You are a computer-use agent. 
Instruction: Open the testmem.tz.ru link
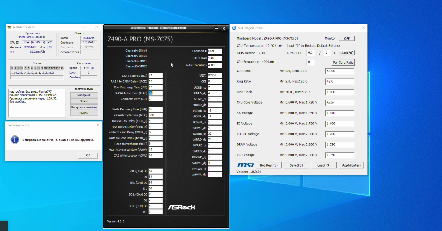84,89
